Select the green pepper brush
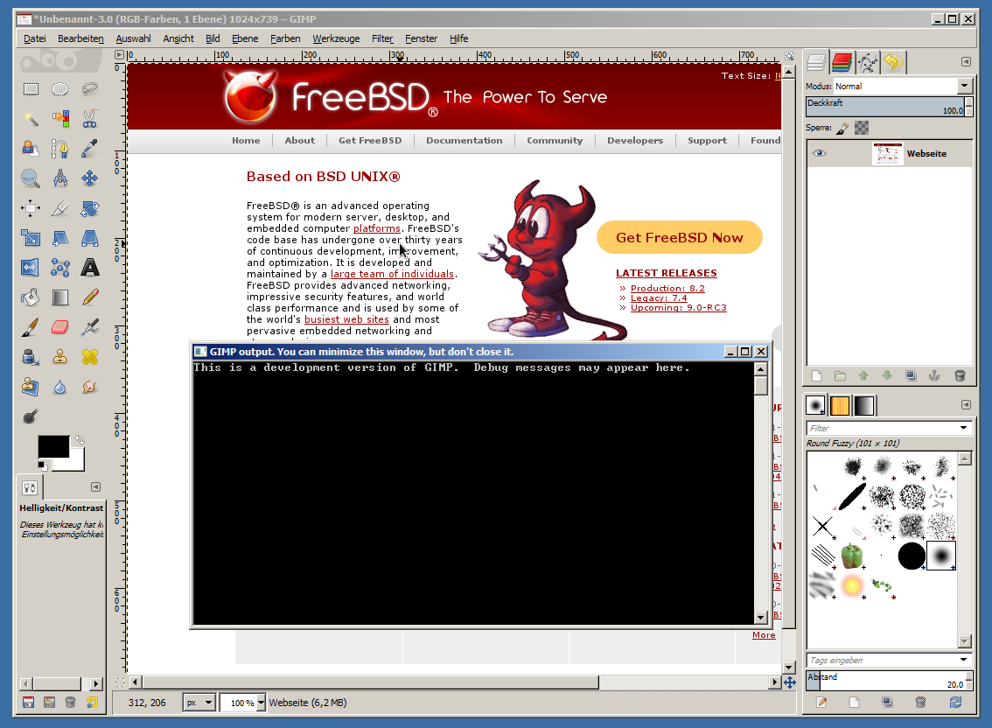 click(x=851, y=556)
